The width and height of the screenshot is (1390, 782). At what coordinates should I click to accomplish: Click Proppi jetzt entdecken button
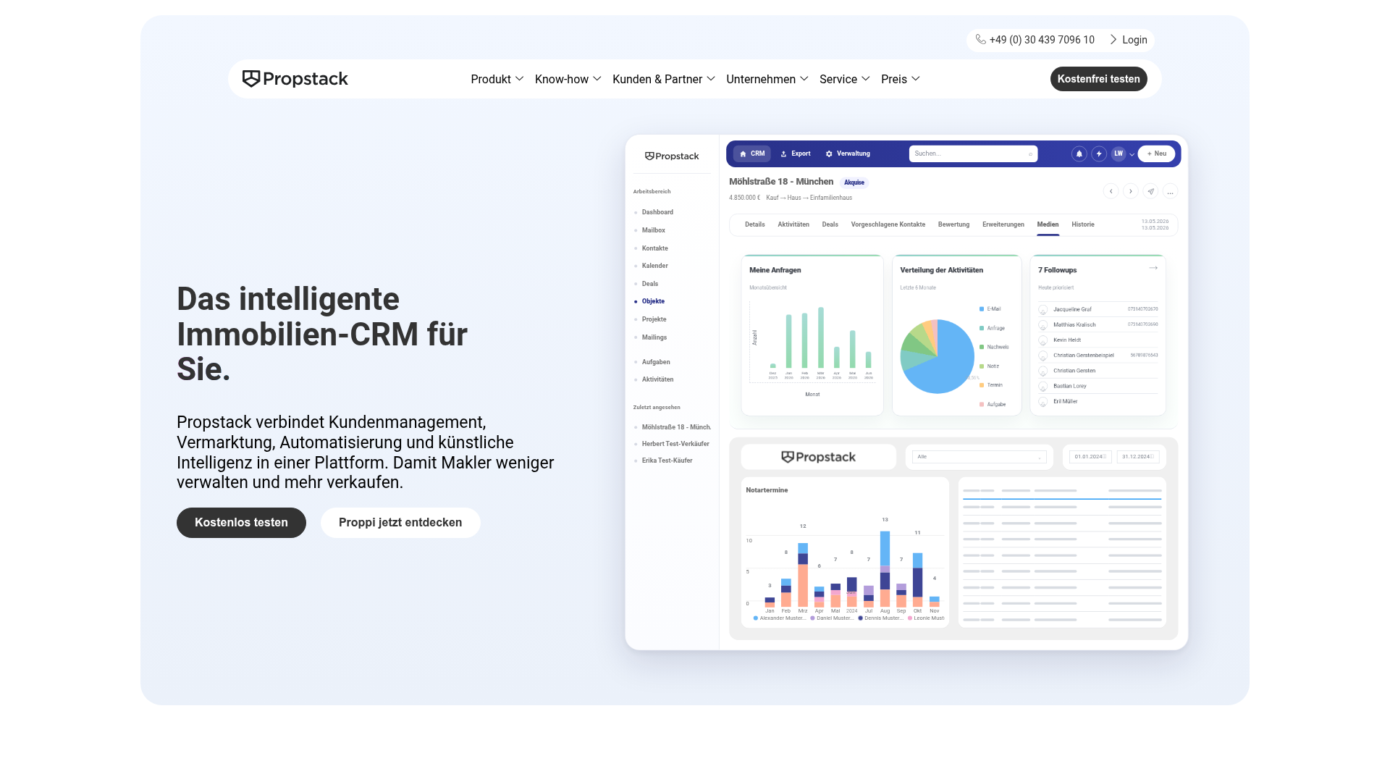coord(400,523)
